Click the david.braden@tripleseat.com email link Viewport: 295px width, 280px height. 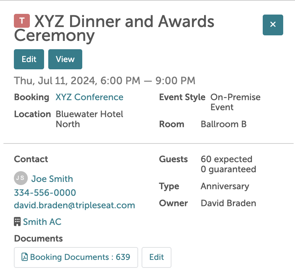tap(74, 205)
